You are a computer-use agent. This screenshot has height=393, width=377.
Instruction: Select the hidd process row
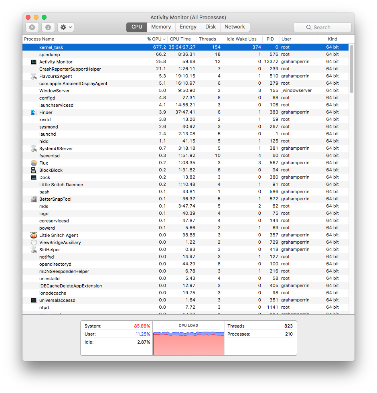(186, 141)
